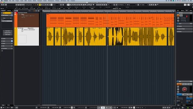This screenshot has height=109, width=193.
Task: Click the project window horizontal scrollbar
Action: coord(49,105)
